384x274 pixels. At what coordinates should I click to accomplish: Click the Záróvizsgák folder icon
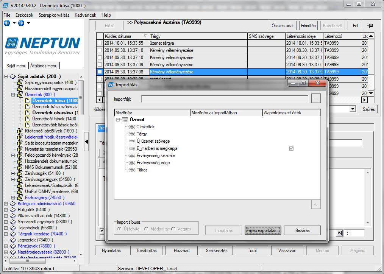(x=20, y=173)
